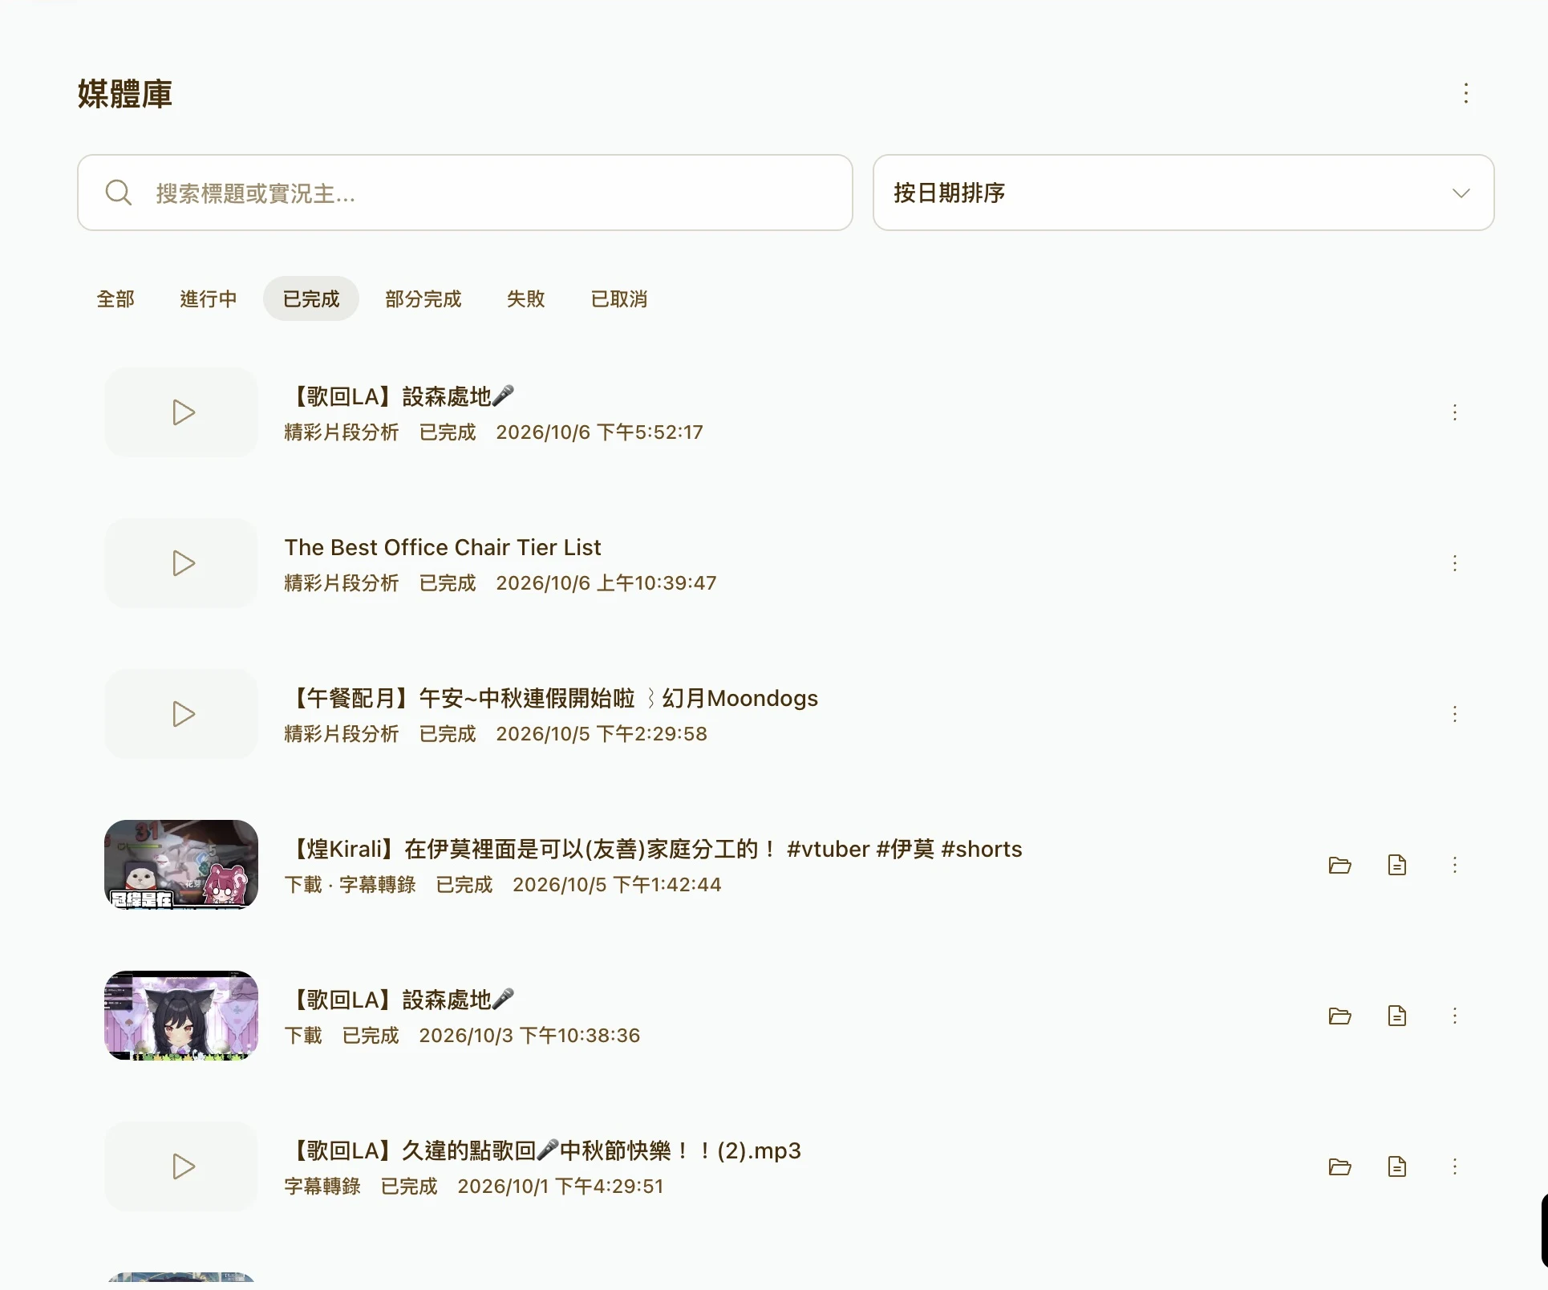1548x1290 pixels.
Task: Open folder for 煌Kirali entry
Action: pyautogui.click(x=1339, y=865)
